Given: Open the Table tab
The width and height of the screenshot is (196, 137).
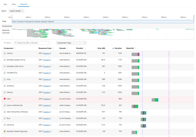Looking at the screenshot, I should [x=13, y=4].
